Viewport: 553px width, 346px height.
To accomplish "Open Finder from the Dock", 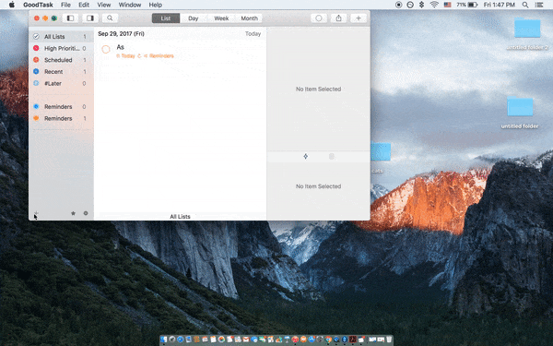I will (164, 340).
